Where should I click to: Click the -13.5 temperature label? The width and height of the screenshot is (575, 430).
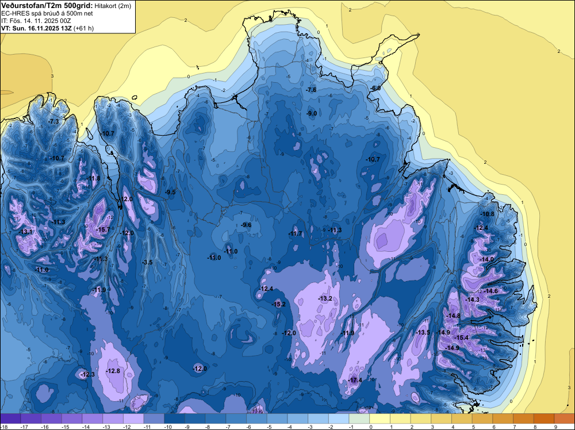point(423,332)
